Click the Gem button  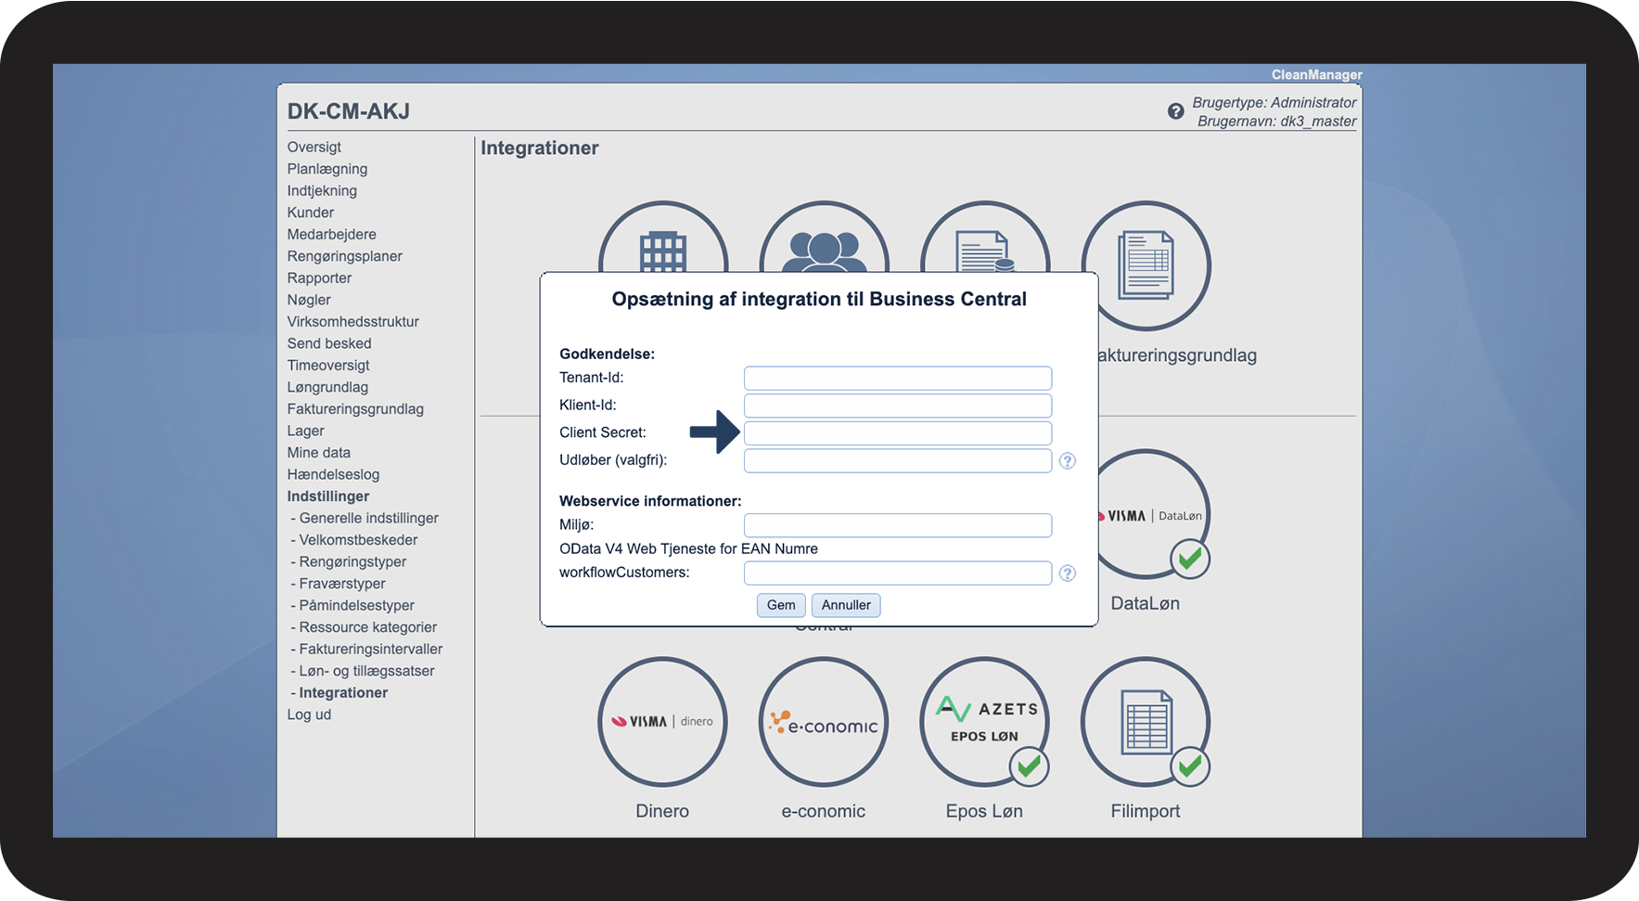(x=781, y=605)
